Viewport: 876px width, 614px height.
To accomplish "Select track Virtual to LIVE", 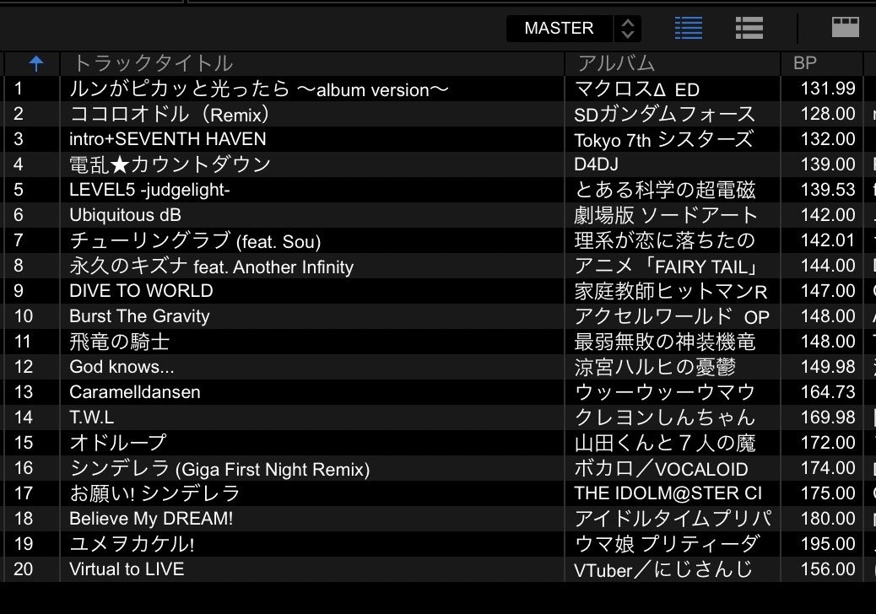I will pos(127,569).
